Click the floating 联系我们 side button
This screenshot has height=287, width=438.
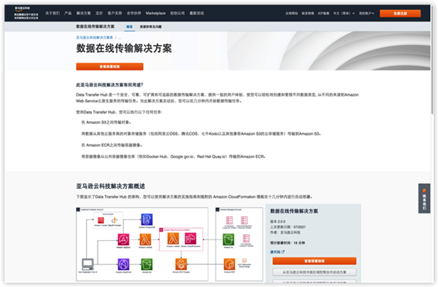tap(424, 198)
